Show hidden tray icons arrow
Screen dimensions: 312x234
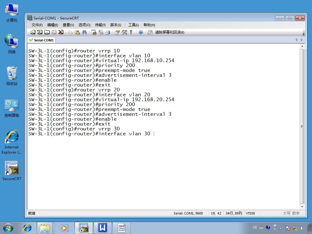click(x=281, y=228)
